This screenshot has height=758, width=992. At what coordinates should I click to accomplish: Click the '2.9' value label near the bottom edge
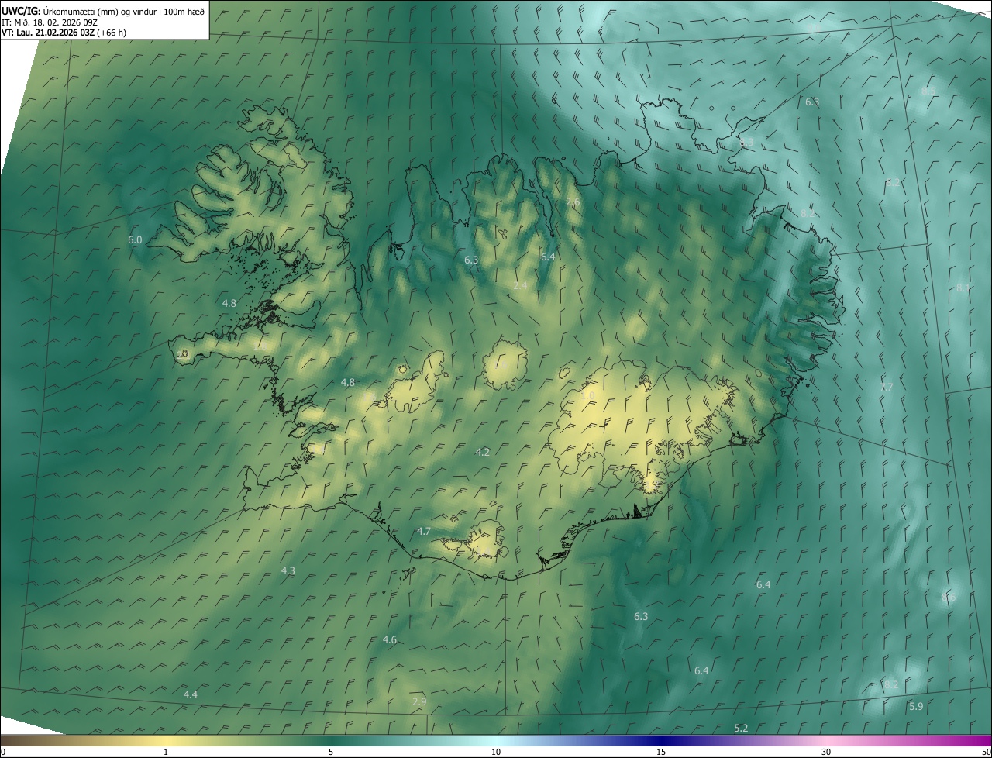(419, 702)
